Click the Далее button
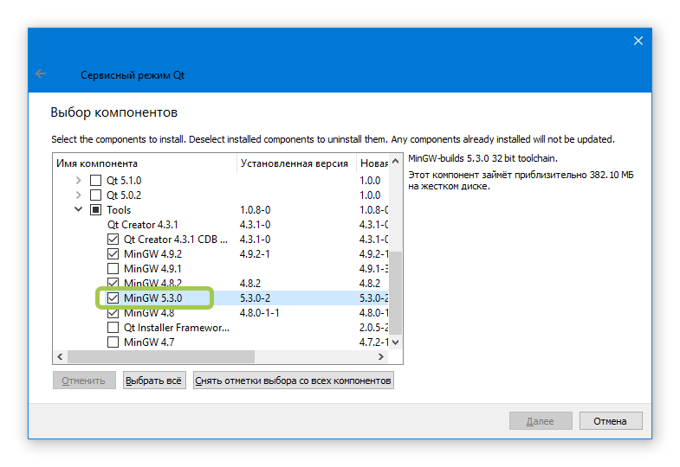The width and height of the screenshot is (680, 467). (541, 420)
